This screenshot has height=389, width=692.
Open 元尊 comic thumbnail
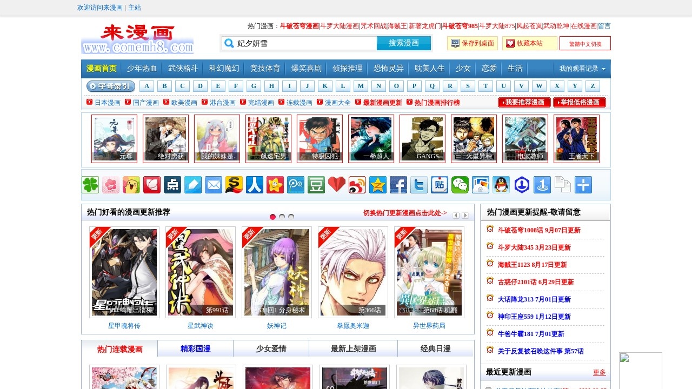tap(114, 138)
